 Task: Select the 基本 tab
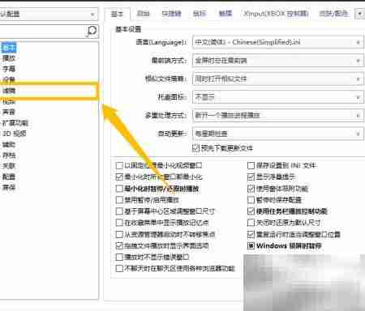[x=117, y=14]
